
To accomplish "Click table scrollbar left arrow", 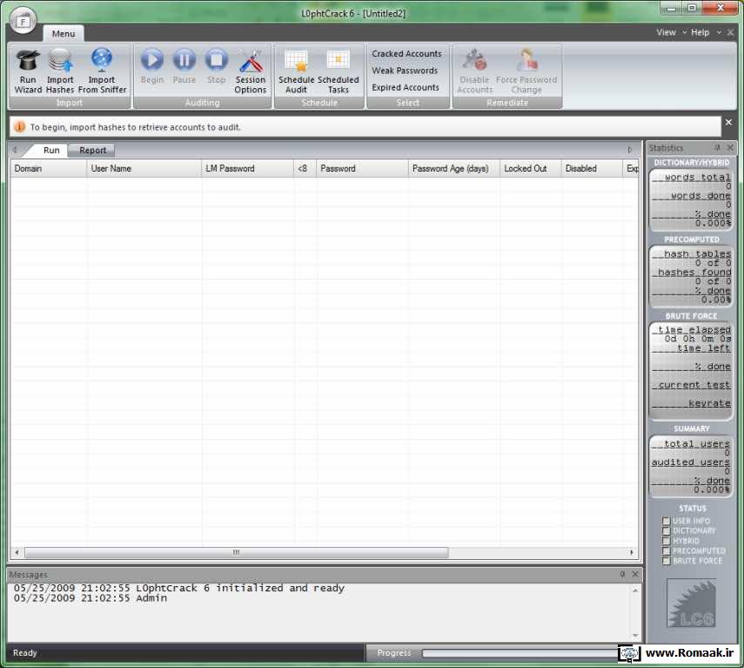I will coord(17,552).
